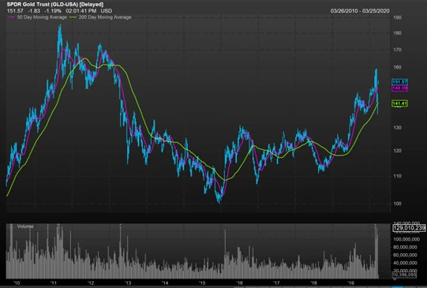The width and height of the screenshot is (427, 288).
Task: Click the date range 03/26/2010 - 03/25/2020
Action: coord(360,11)
